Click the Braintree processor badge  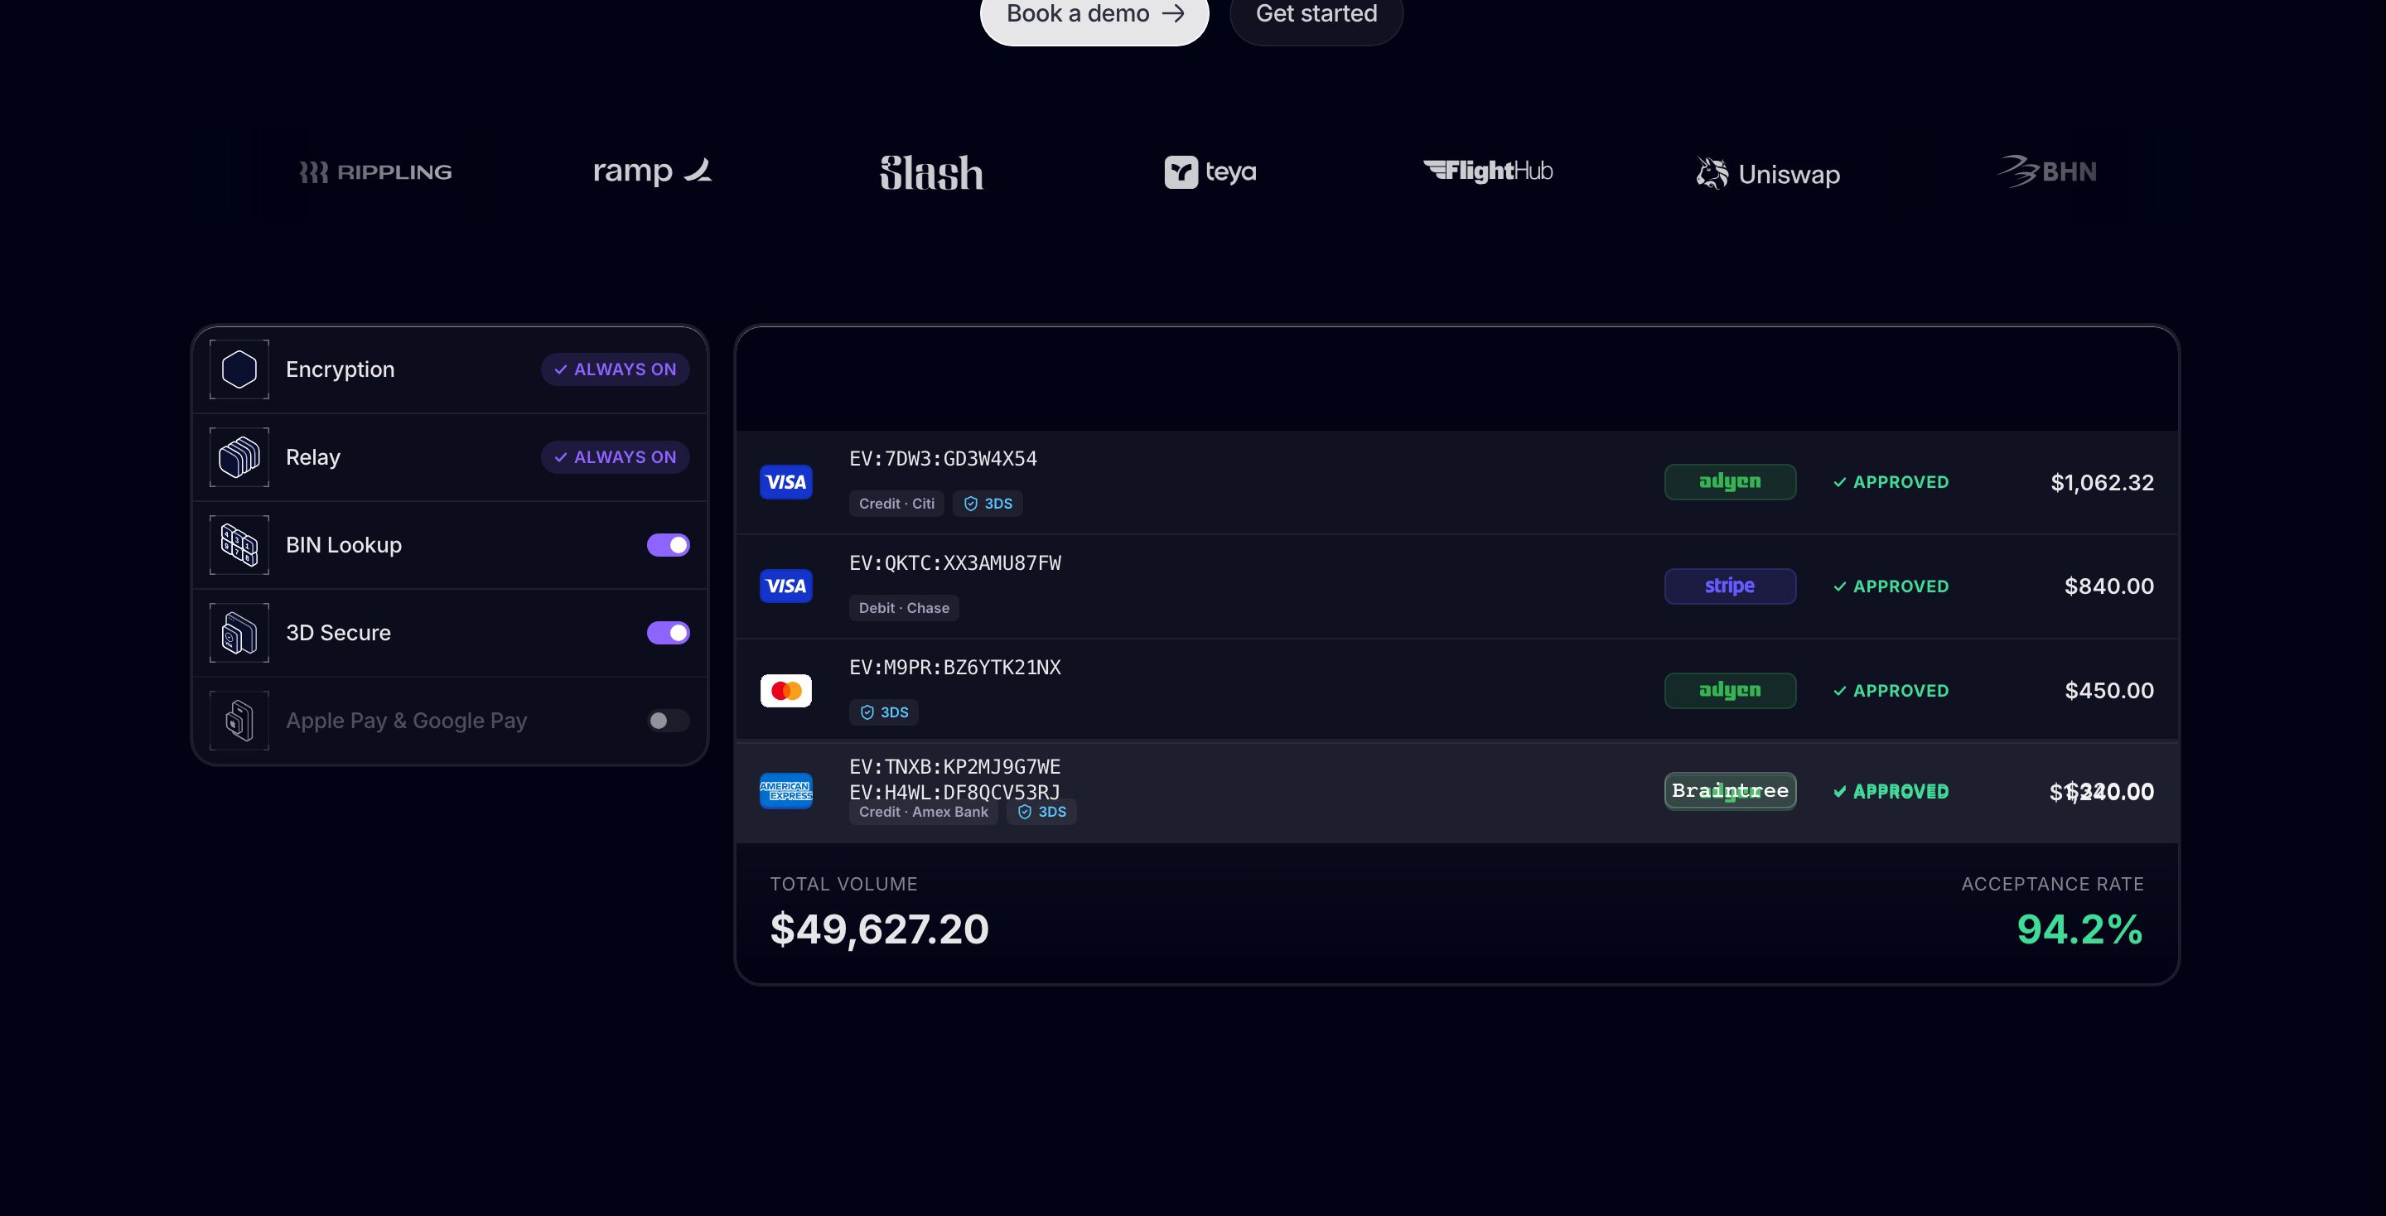point(1730,791)
